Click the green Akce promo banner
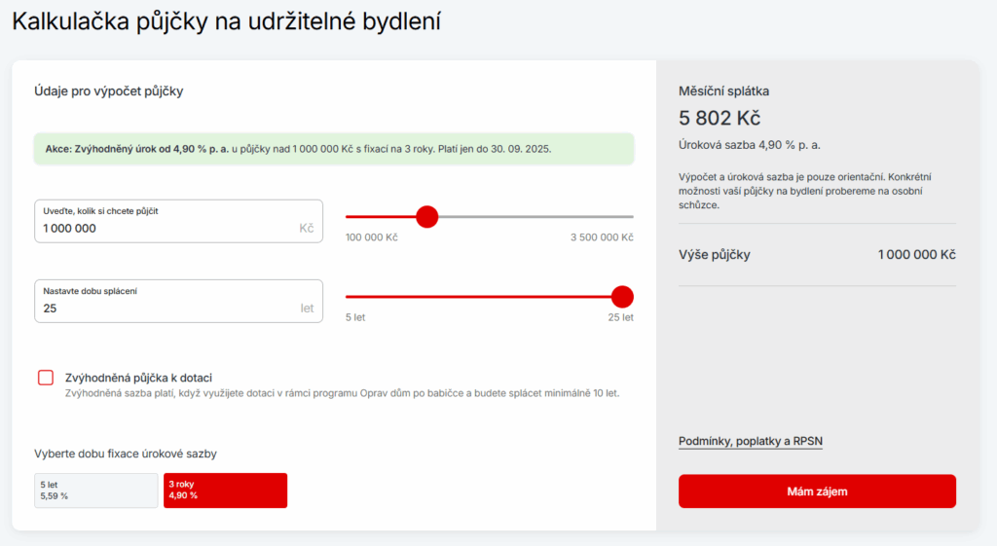997x546 pixels. 333,149
